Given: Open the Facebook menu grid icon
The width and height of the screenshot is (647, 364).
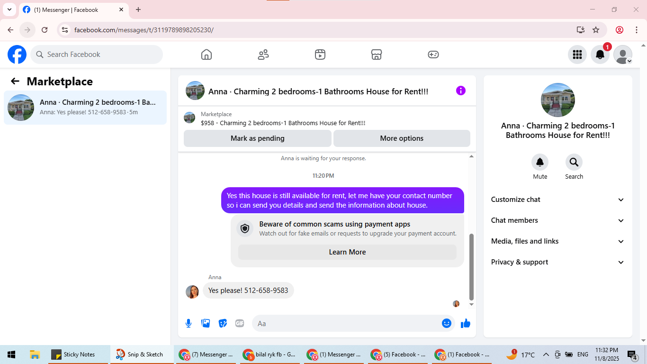Looking at the screenshot, I should coord(577,55).
